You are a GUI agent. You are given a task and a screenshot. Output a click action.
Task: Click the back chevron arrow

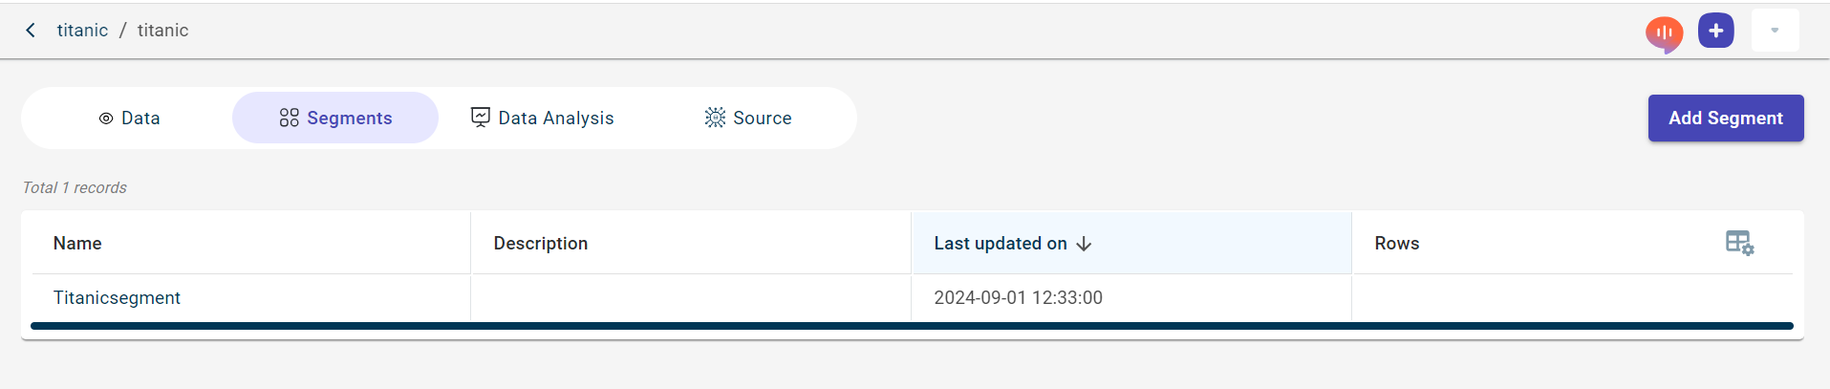pos(31,31)
